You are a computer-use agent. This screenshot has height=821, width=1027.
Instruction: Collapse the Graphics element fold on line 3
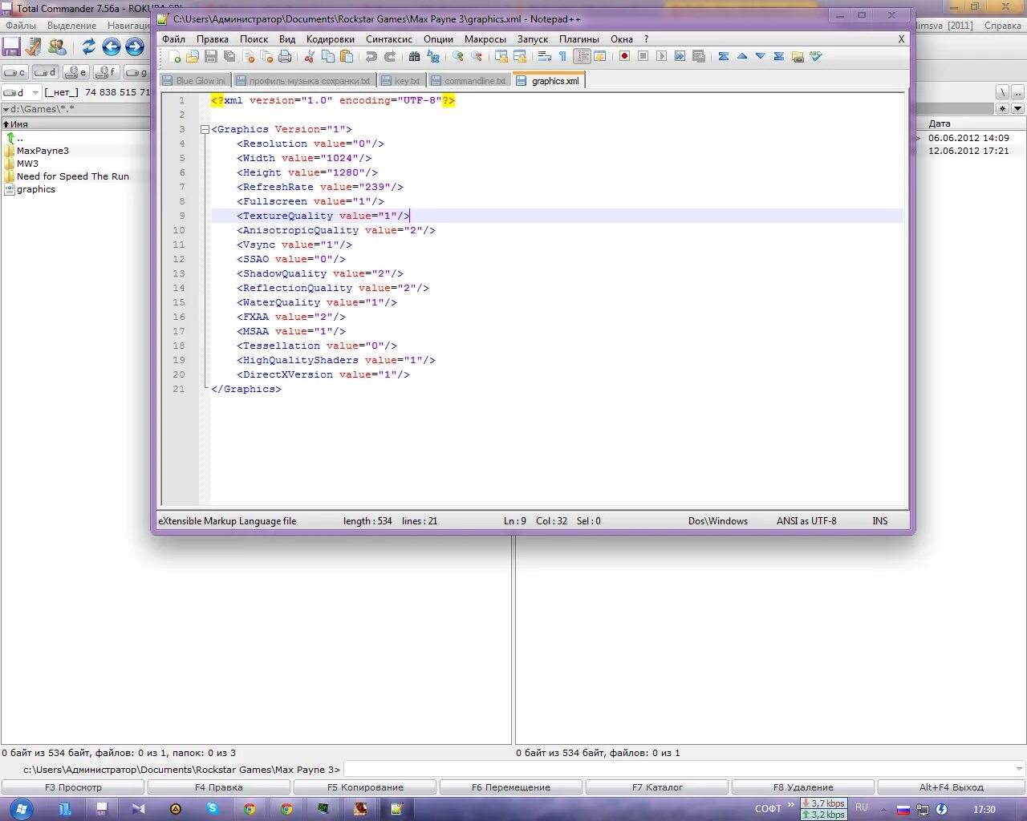click(x=206, y=128)
